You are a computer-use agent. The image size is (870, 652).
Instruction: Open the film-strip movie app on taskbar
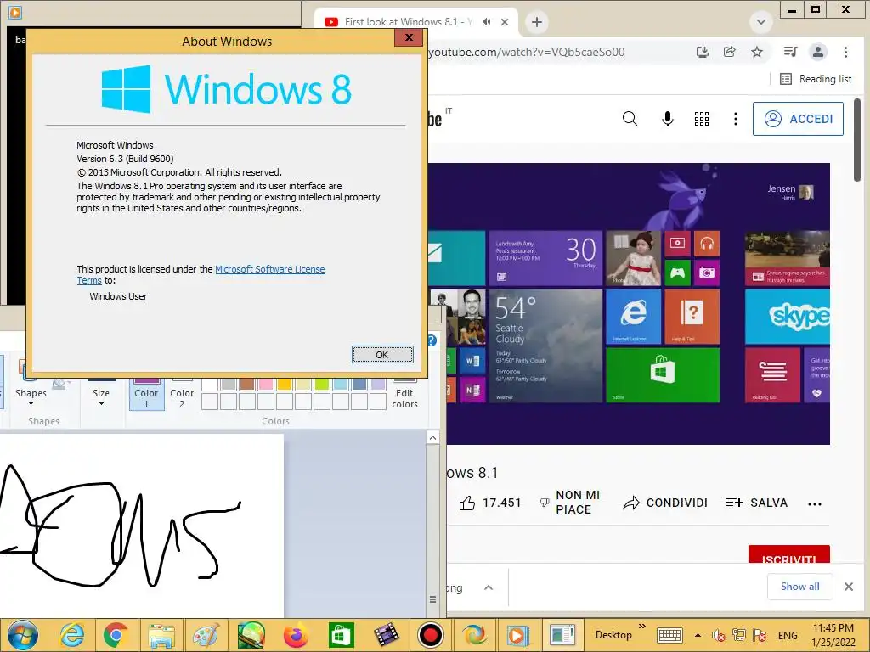click(387, 635)
